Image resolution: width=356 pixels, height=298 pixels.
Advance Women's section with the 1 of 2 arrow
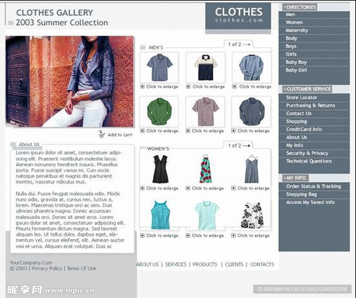(x=247, y=146)
